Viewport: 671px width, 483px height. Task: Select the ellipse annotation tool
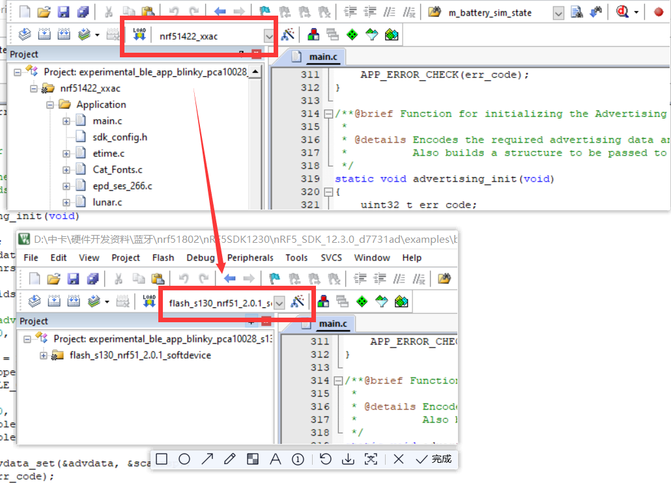coord(184,459)
